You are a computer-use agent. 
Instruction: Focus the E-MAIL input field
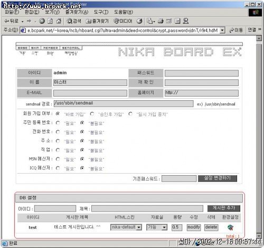90,93
